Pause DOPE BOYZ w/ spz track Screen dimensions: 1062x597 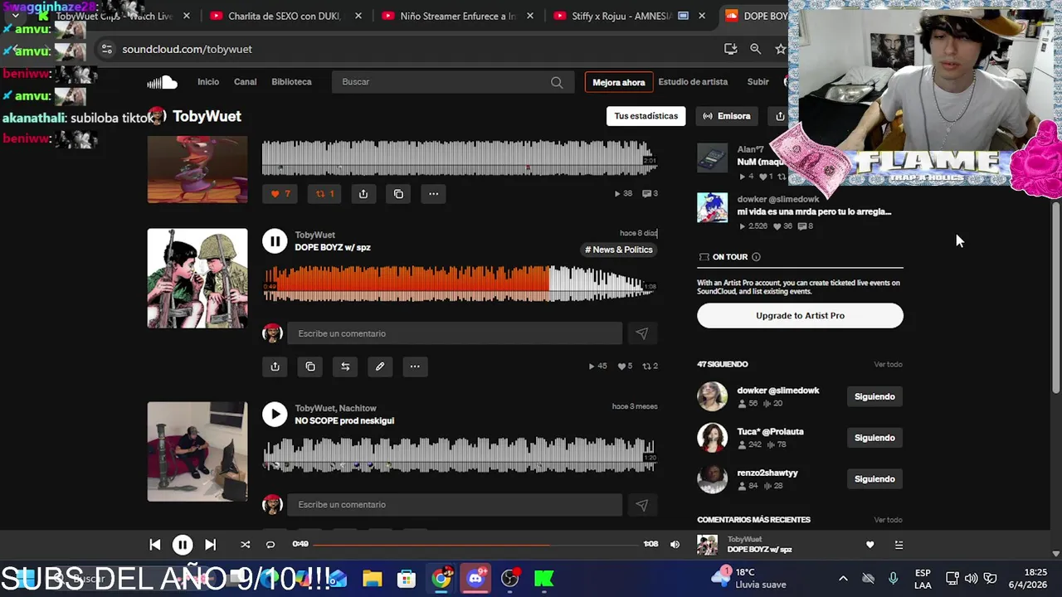275,241
